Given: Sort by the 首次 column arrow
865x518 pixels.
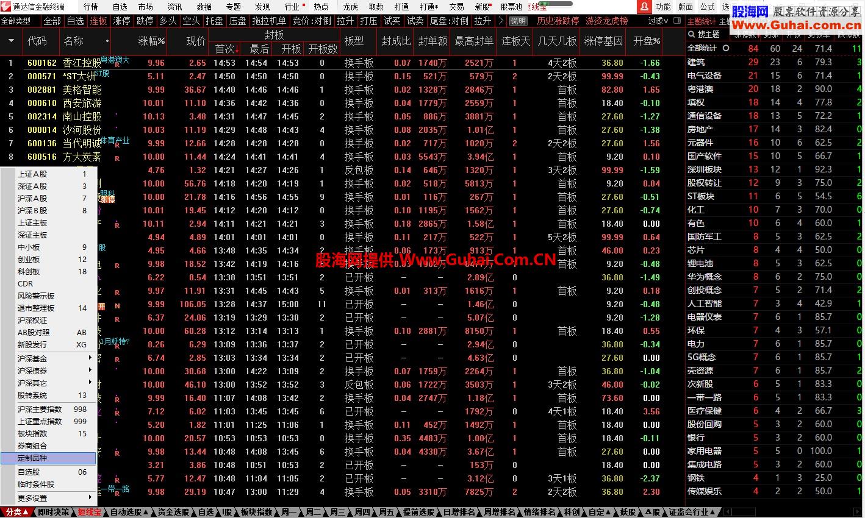Looking at the screenshot, I should [x=237, y=49].
